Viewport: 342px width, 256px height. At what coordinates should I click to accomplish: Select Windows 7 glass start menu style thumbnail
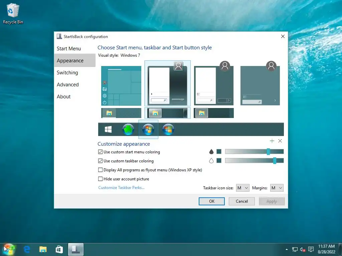168,83
